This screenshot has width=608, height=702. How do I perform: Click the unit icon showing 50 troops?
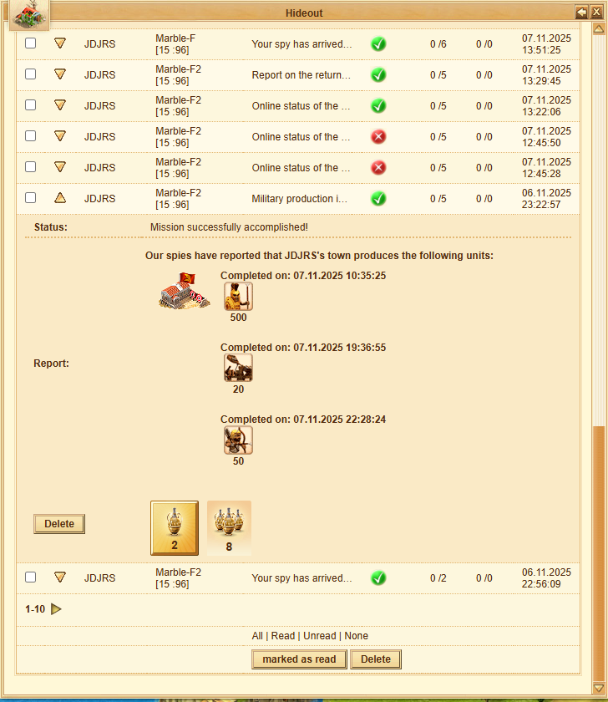pyautogui.click(x=238, y=440)
